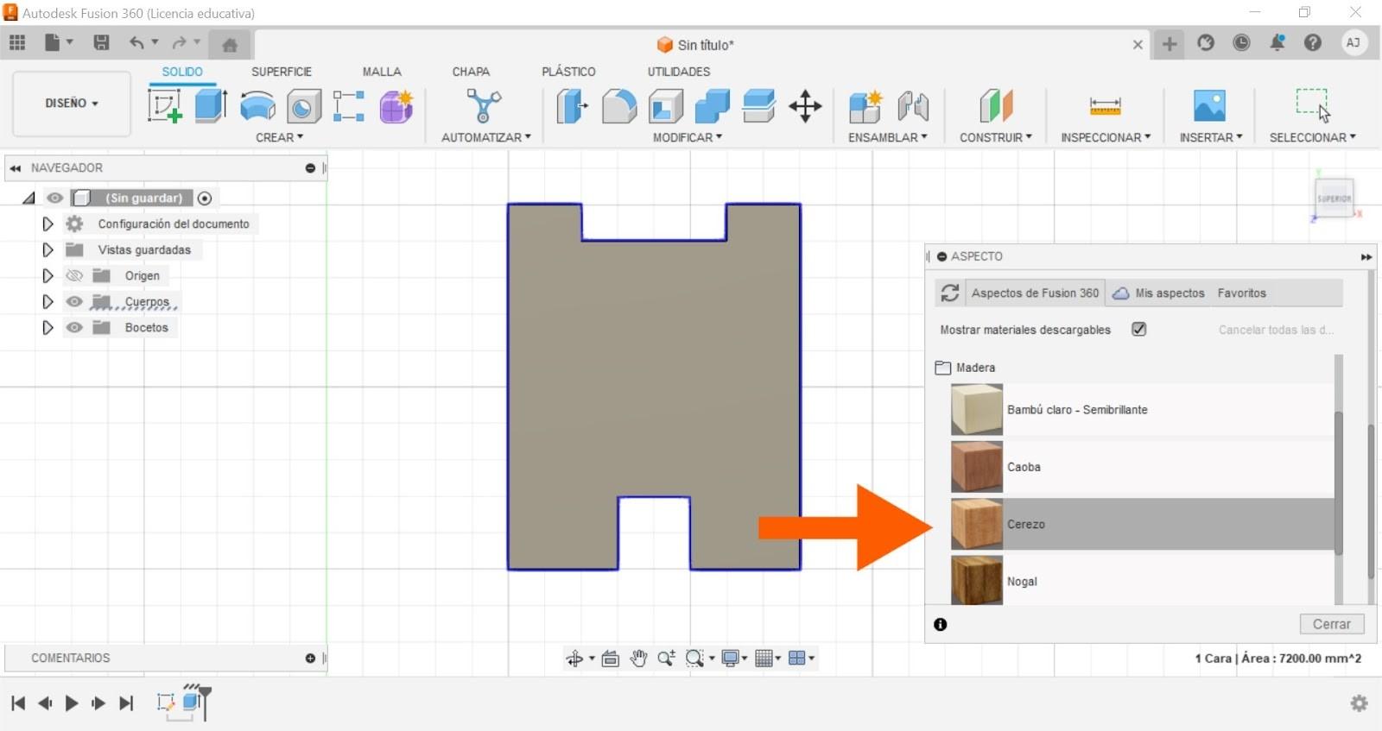This screenshot has width=1382, height=731.
Task: Save the document with disk icon
Action: (101, 42)
